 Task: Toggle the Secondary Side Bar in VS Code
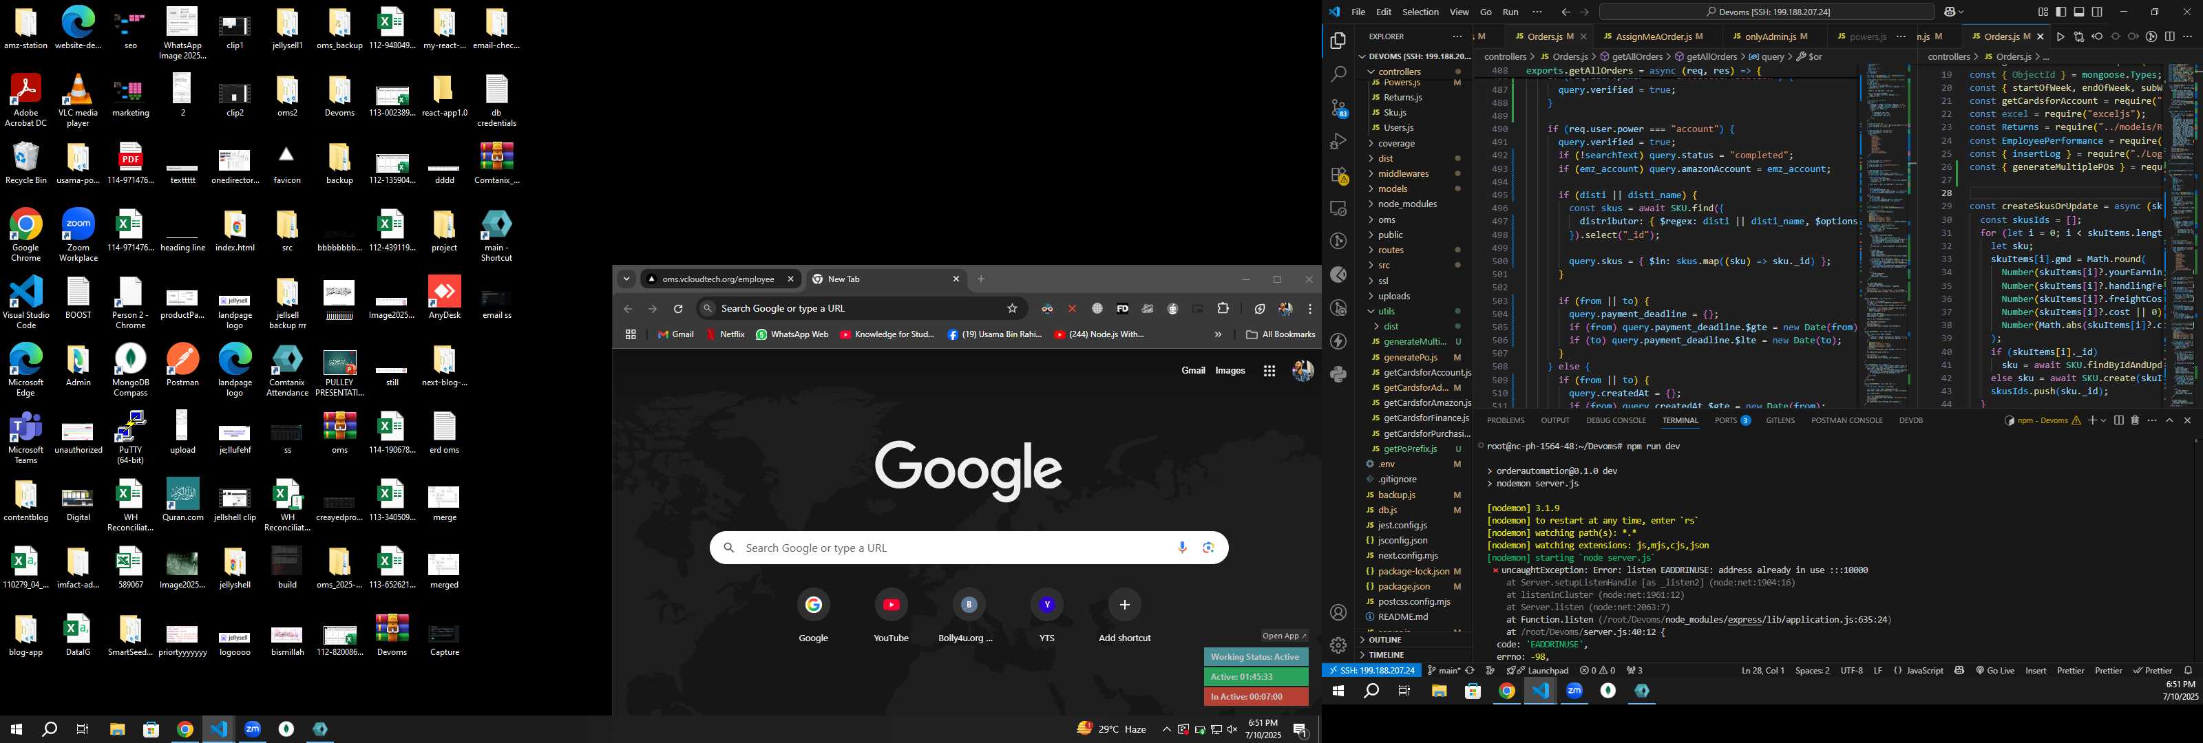[x=2097, y=12]
